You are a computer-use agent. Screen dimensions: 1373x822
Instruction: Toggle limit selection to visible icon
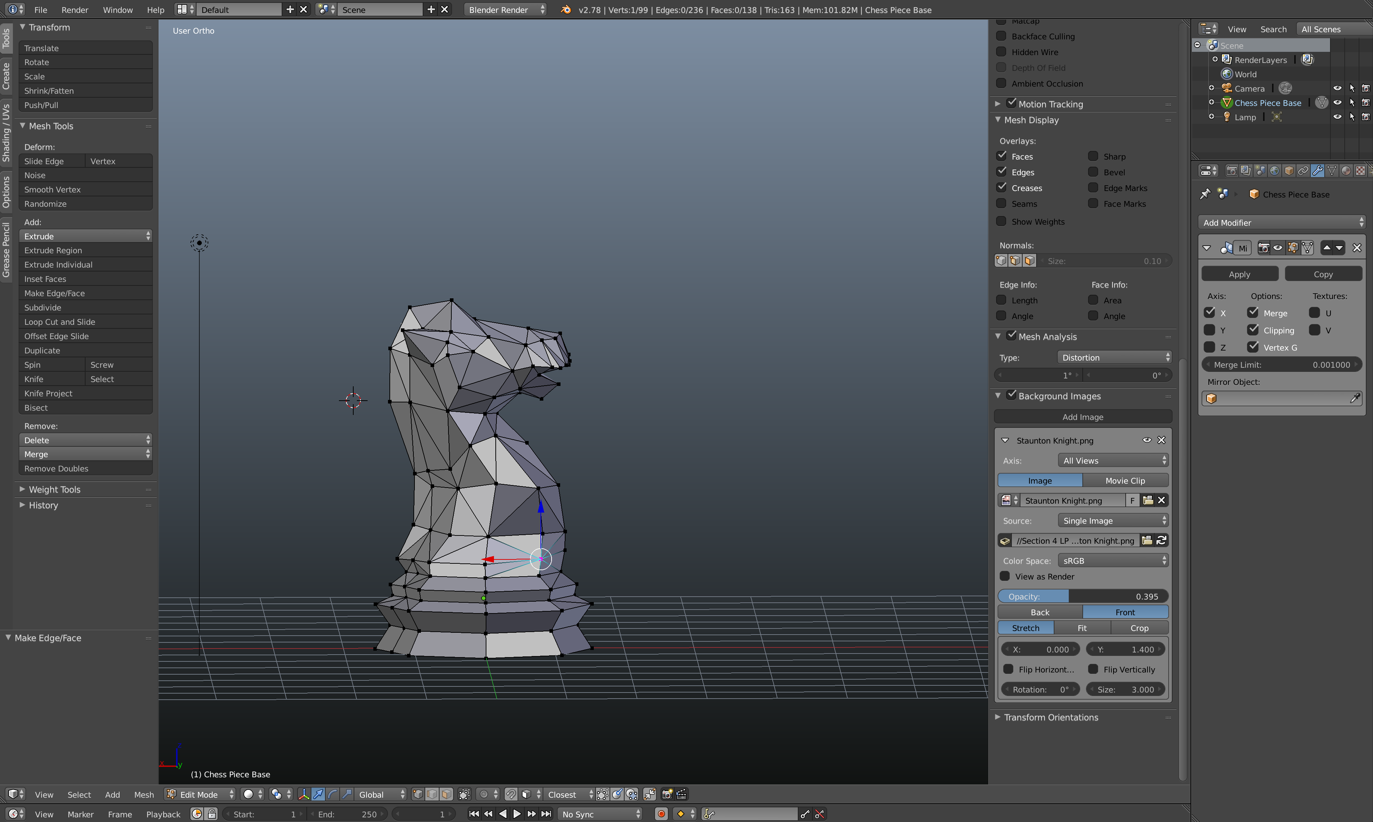(464, 794)
